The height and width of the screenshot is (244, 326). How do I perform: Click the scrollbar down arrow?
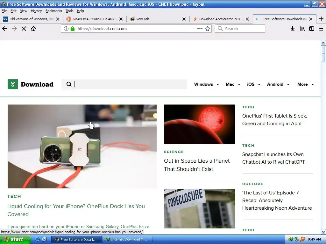point(323,232)
